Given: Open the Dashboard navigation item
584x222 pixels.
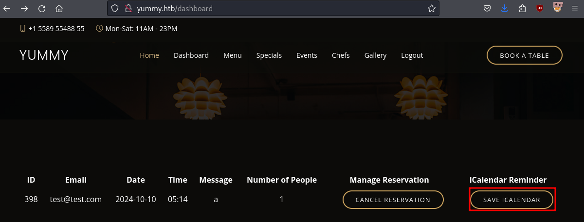Looking at the screenshot, I should coord(191,55).
